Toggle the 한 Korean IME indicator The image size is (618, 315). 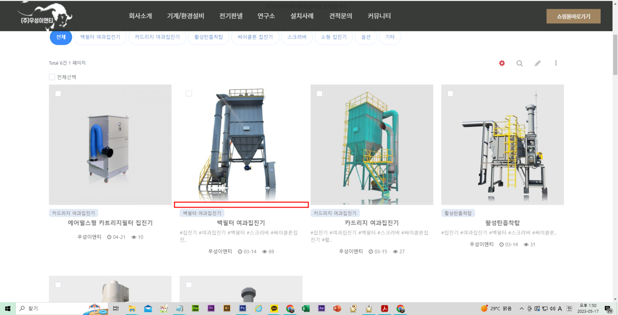(569, 308)
